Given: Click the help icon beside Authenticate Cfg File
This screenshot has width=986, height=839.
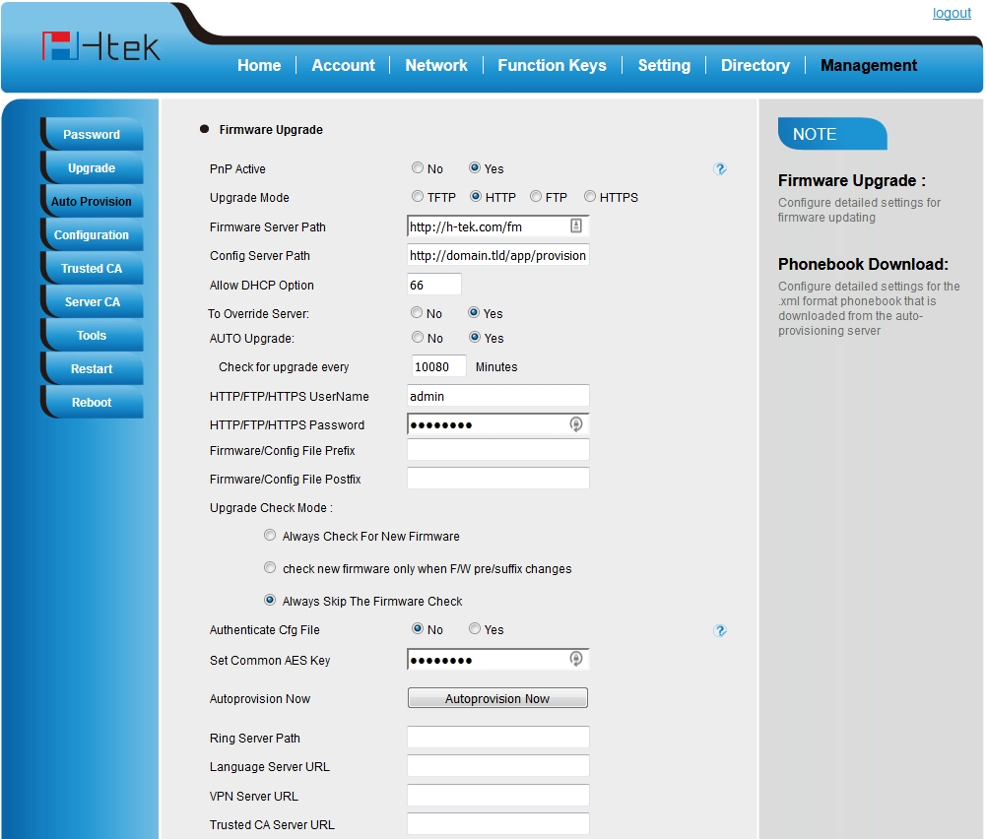Looking at the screenshot, I should (720, 630).
